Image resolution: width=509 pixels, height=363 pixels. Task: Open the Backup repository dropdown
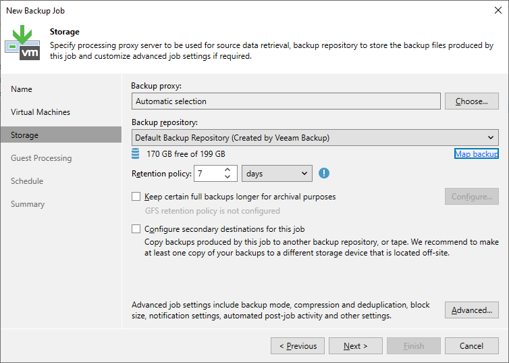(315, 137)
